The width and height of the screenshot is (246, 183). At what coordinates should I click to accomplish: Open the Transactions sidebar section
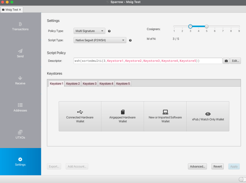(20, 26)
